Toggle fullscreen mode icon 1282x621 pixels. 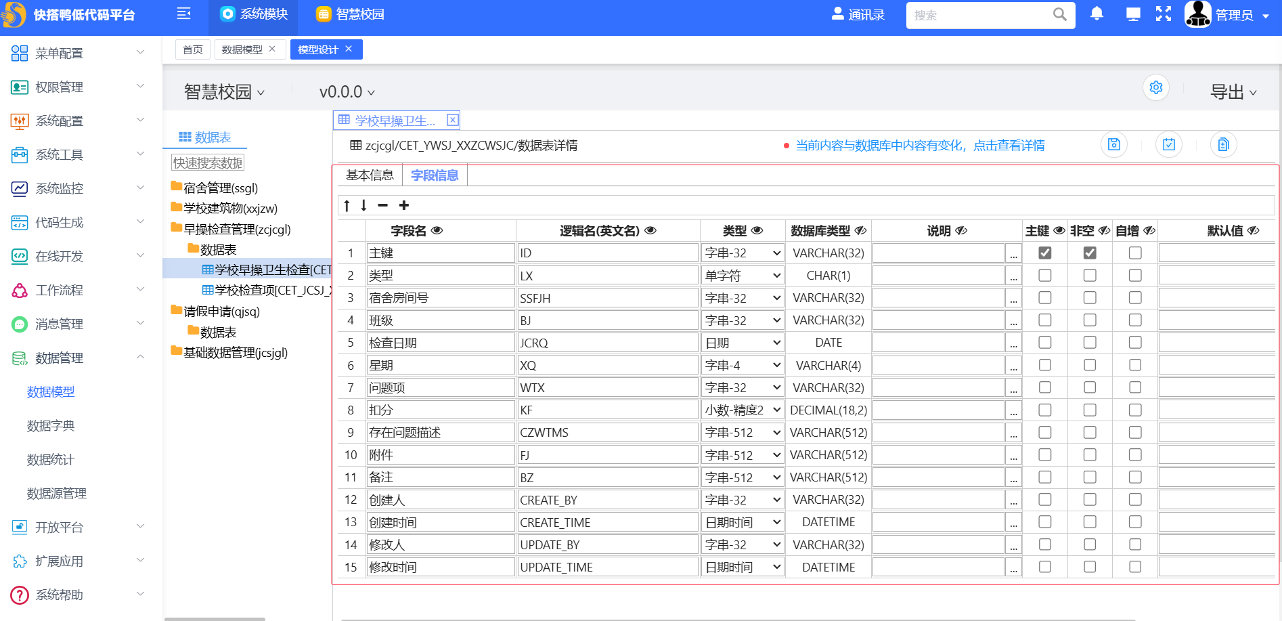[1163, 14]
